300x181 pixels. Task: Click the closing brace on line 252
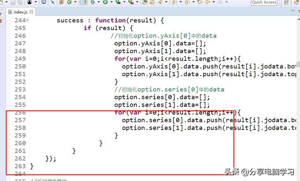(116, 82)
